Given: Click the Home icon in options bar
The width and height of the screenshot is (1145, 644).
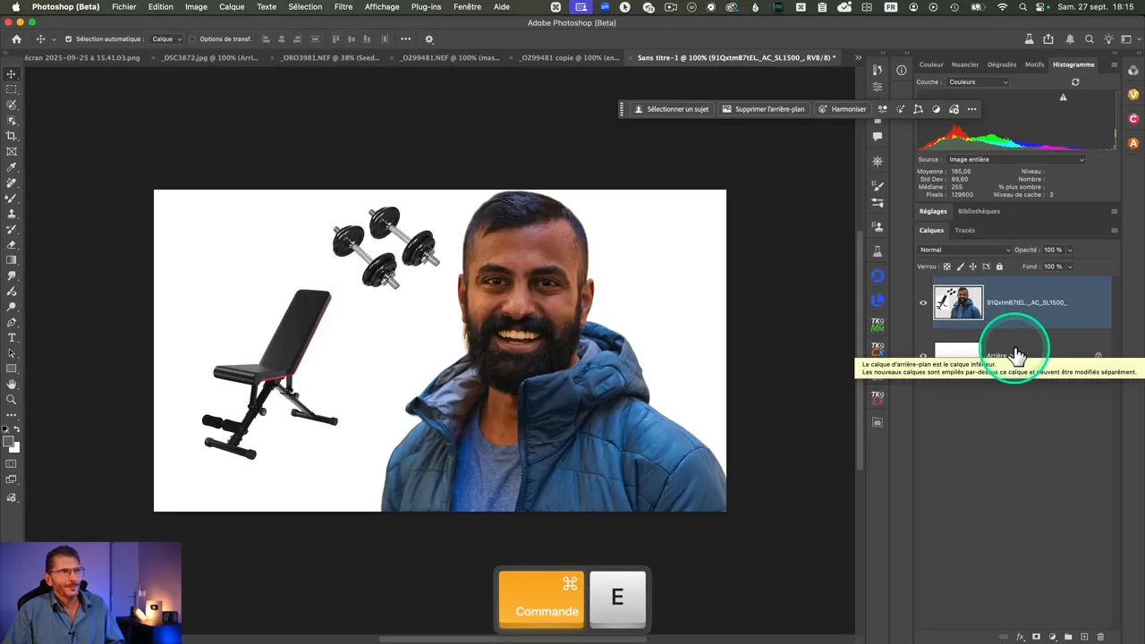Looking at the screenshot, I should (16, 39).
